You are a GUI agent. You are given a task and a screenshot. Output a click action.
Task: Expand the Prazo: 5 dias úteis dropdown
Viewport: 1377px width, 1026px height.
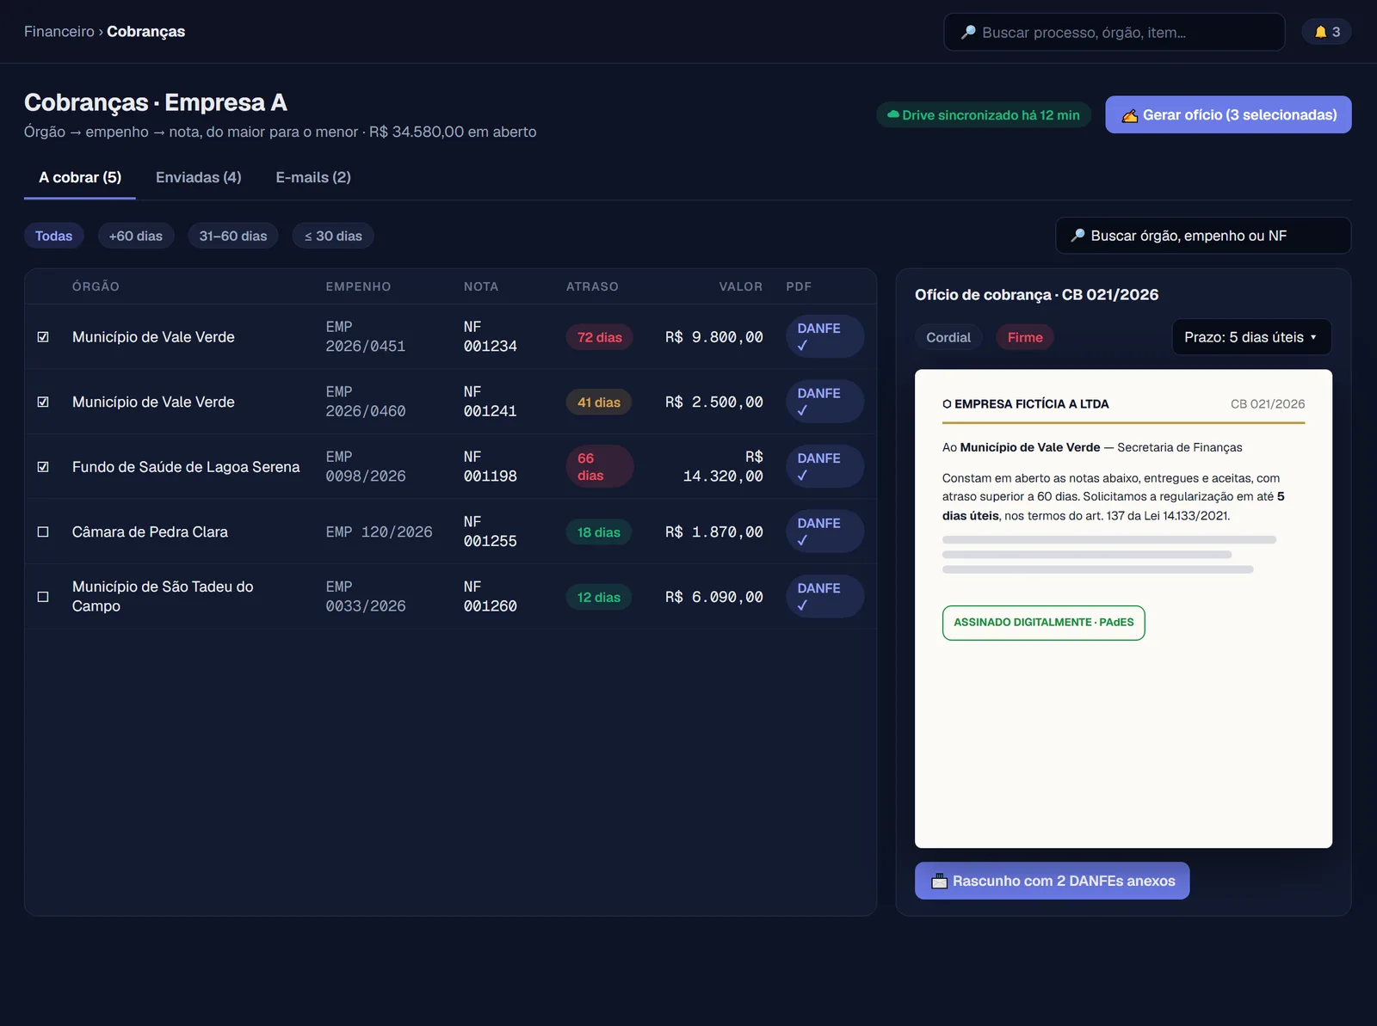[1251, 337]
